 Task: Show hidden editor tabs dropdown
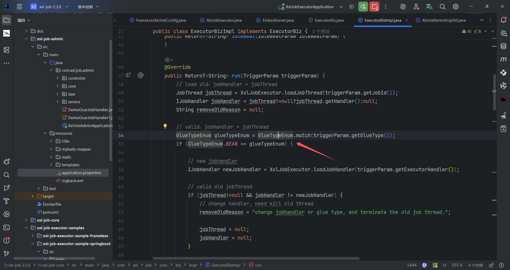click(482, 20)
